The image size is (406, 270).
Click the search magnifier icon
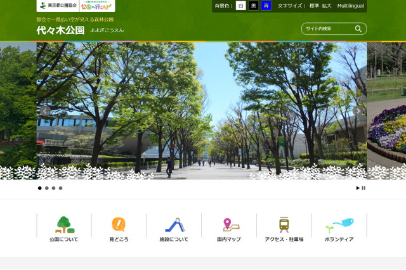pos(358,29)
